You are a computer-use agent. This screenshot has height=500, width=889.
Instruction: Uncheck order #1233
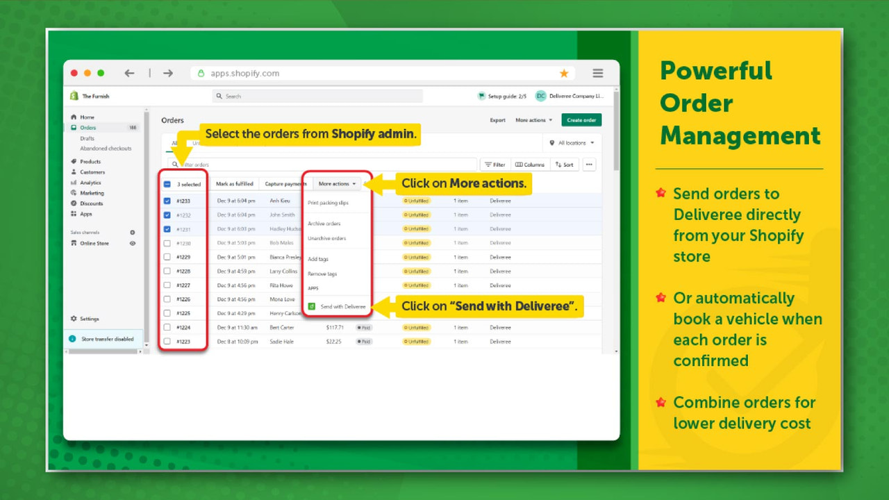pyautogui.click(x=167, y=201)
